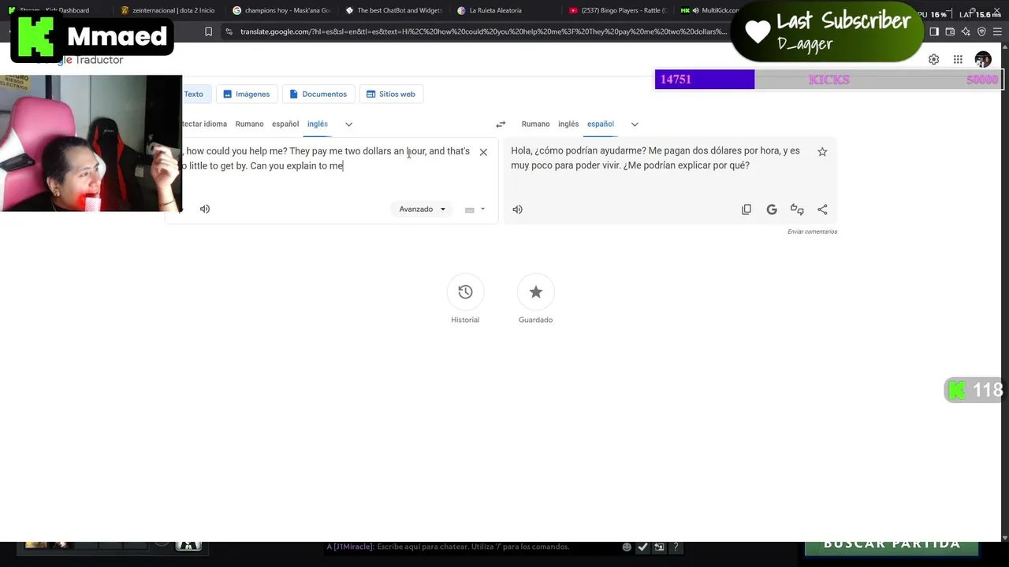This screenshot has height=567, width=1009.
Task: Click the BUSCAR PARTIDA button in Dota
Action: point(892,545)
